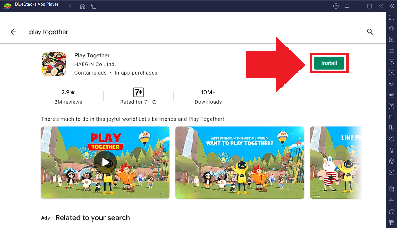Click the rotate screen icon

point(392,128)
